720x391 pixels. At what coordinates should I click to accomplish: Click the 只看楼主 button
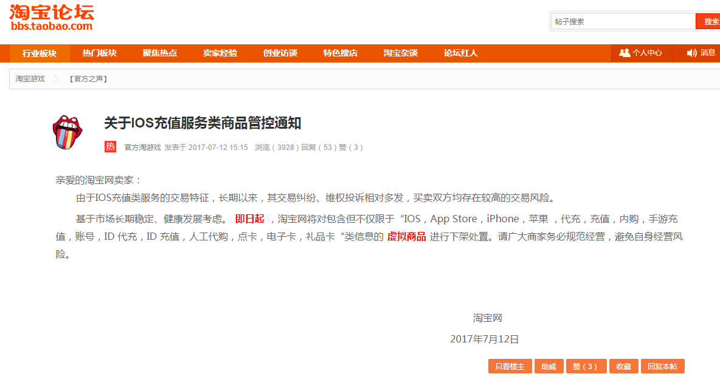click(510, 366)
